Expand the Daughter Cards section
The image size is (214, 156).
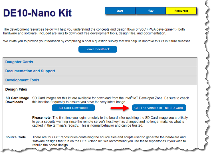click(x=19, y=62)
